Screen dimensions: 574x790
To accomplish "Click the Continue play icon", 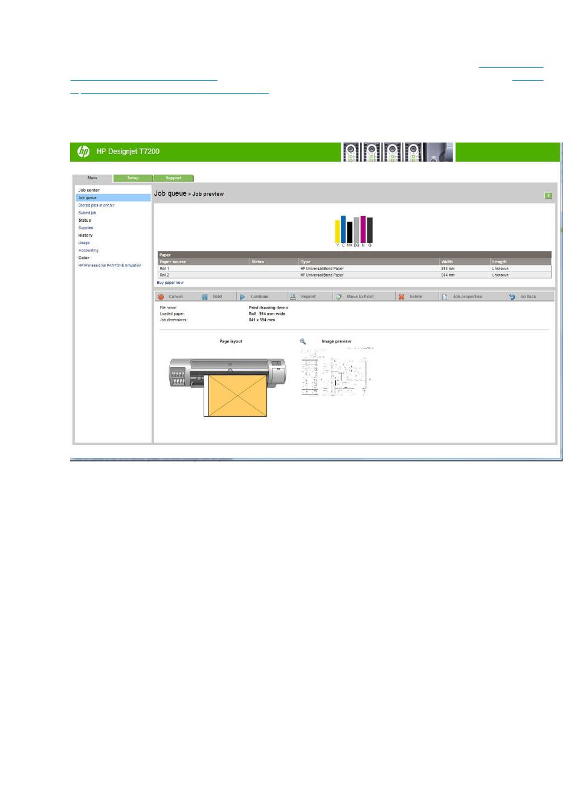I will click(242, 297).
